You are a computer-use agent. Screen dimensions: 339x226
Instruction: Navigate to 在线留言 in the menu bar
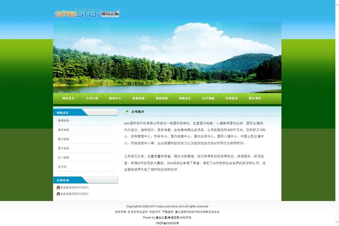[x=231, y=98]
